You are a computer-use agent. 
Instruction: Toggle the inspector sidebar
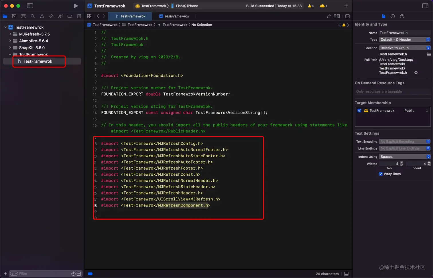[x=425, y=6]
